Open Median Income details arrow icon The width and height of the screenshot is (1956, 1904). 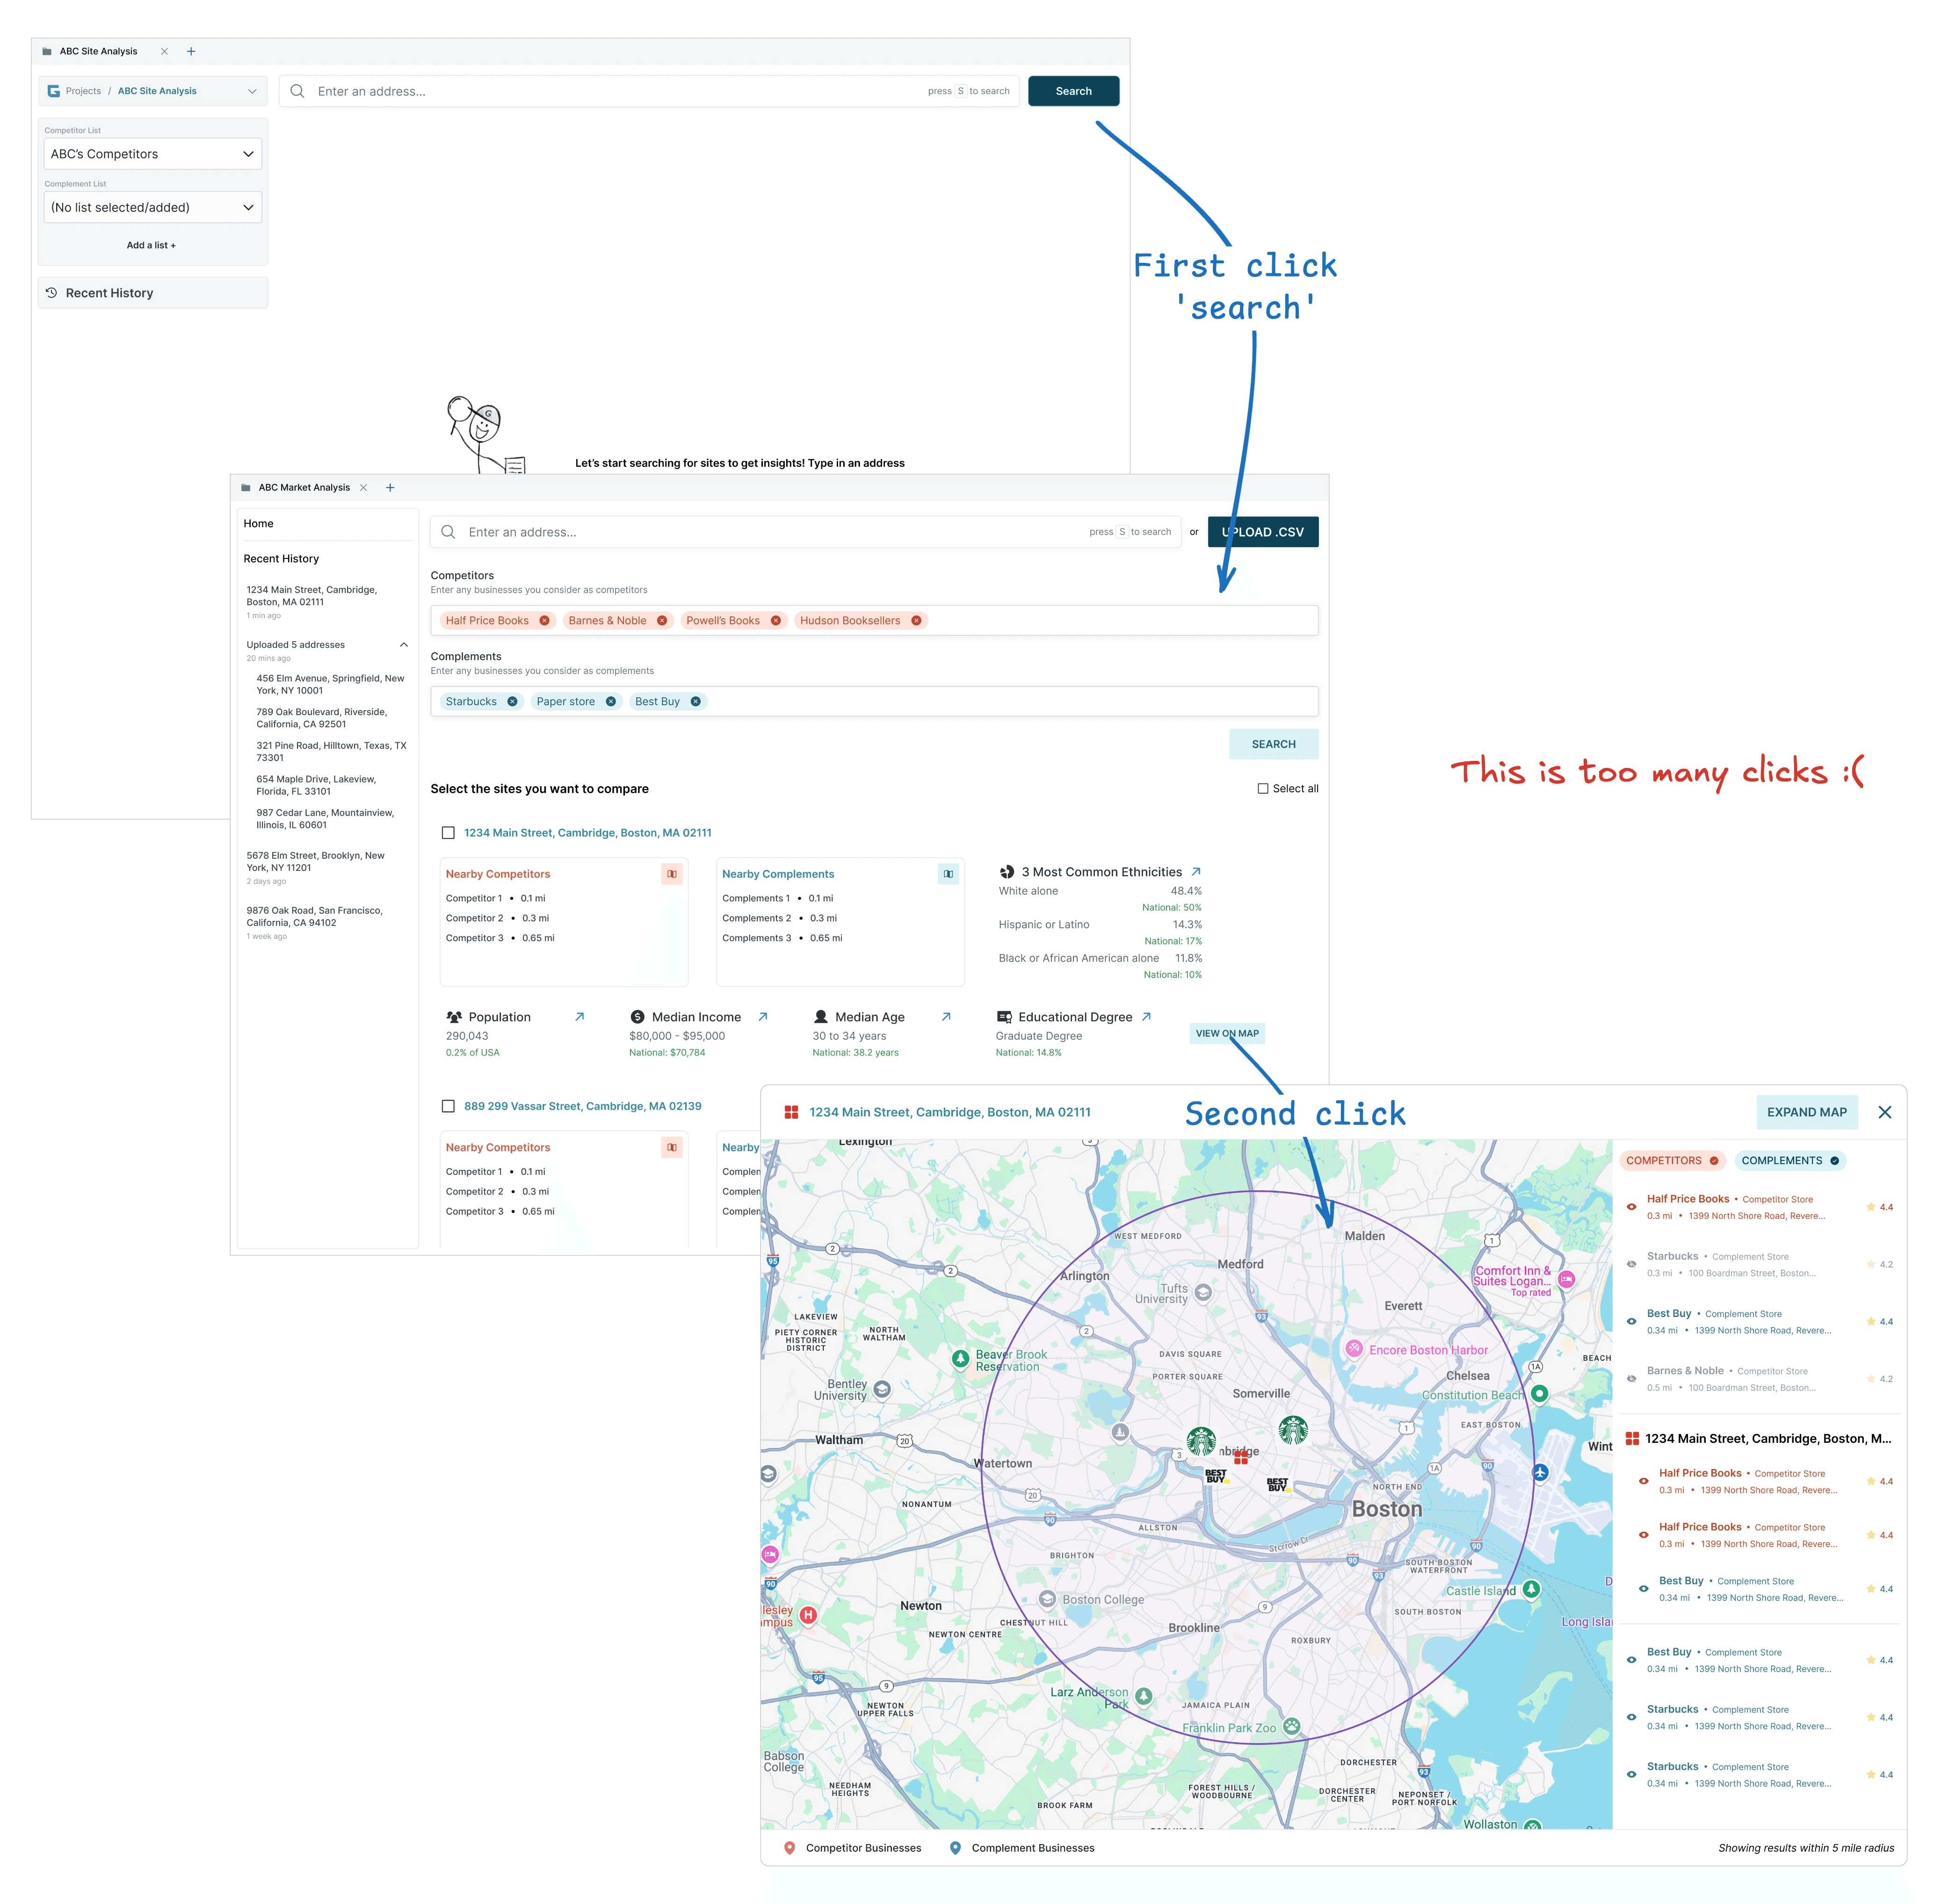pos(763,1017)
